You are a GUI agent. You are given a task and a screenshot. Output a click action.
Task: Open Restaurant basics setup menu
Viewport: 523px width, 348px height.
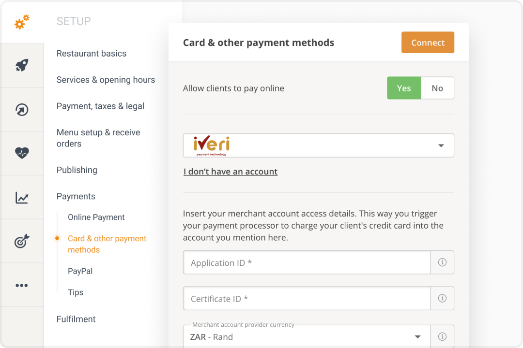pos(92,54)
